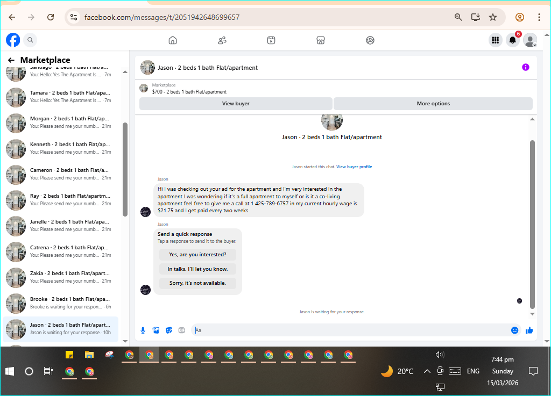Image resolution: width=551 pixels, height=396 pixels.
Task: Open the account profile avatar menu
Action: [530, 40]
